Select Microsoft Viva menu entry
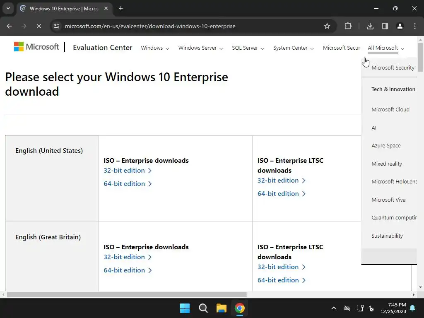Viewport: 424px width, 318px height. 388,200
